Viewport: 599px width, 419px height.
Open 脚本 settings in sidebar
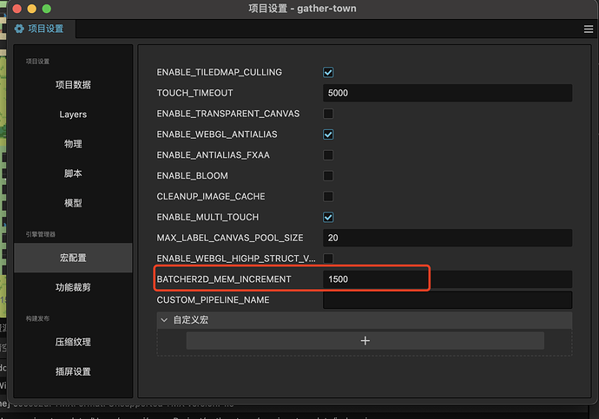tap(73, 173)
